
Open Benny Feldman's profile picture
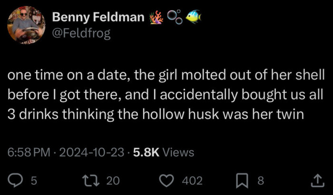pyautogui.click(x=27, y=25)
